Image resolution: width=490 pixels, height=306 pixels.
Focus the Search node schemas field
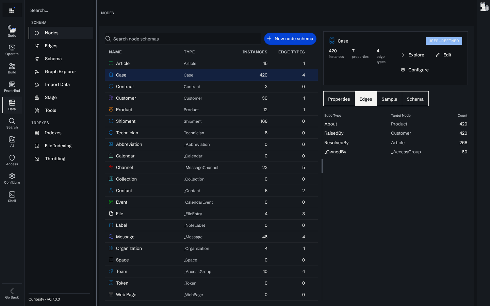coord(183,39)
